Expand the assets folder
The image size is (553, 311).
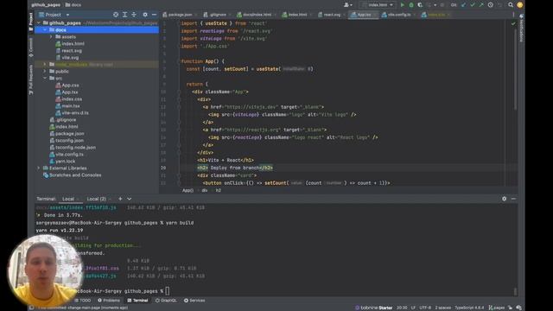click(51, 36)
